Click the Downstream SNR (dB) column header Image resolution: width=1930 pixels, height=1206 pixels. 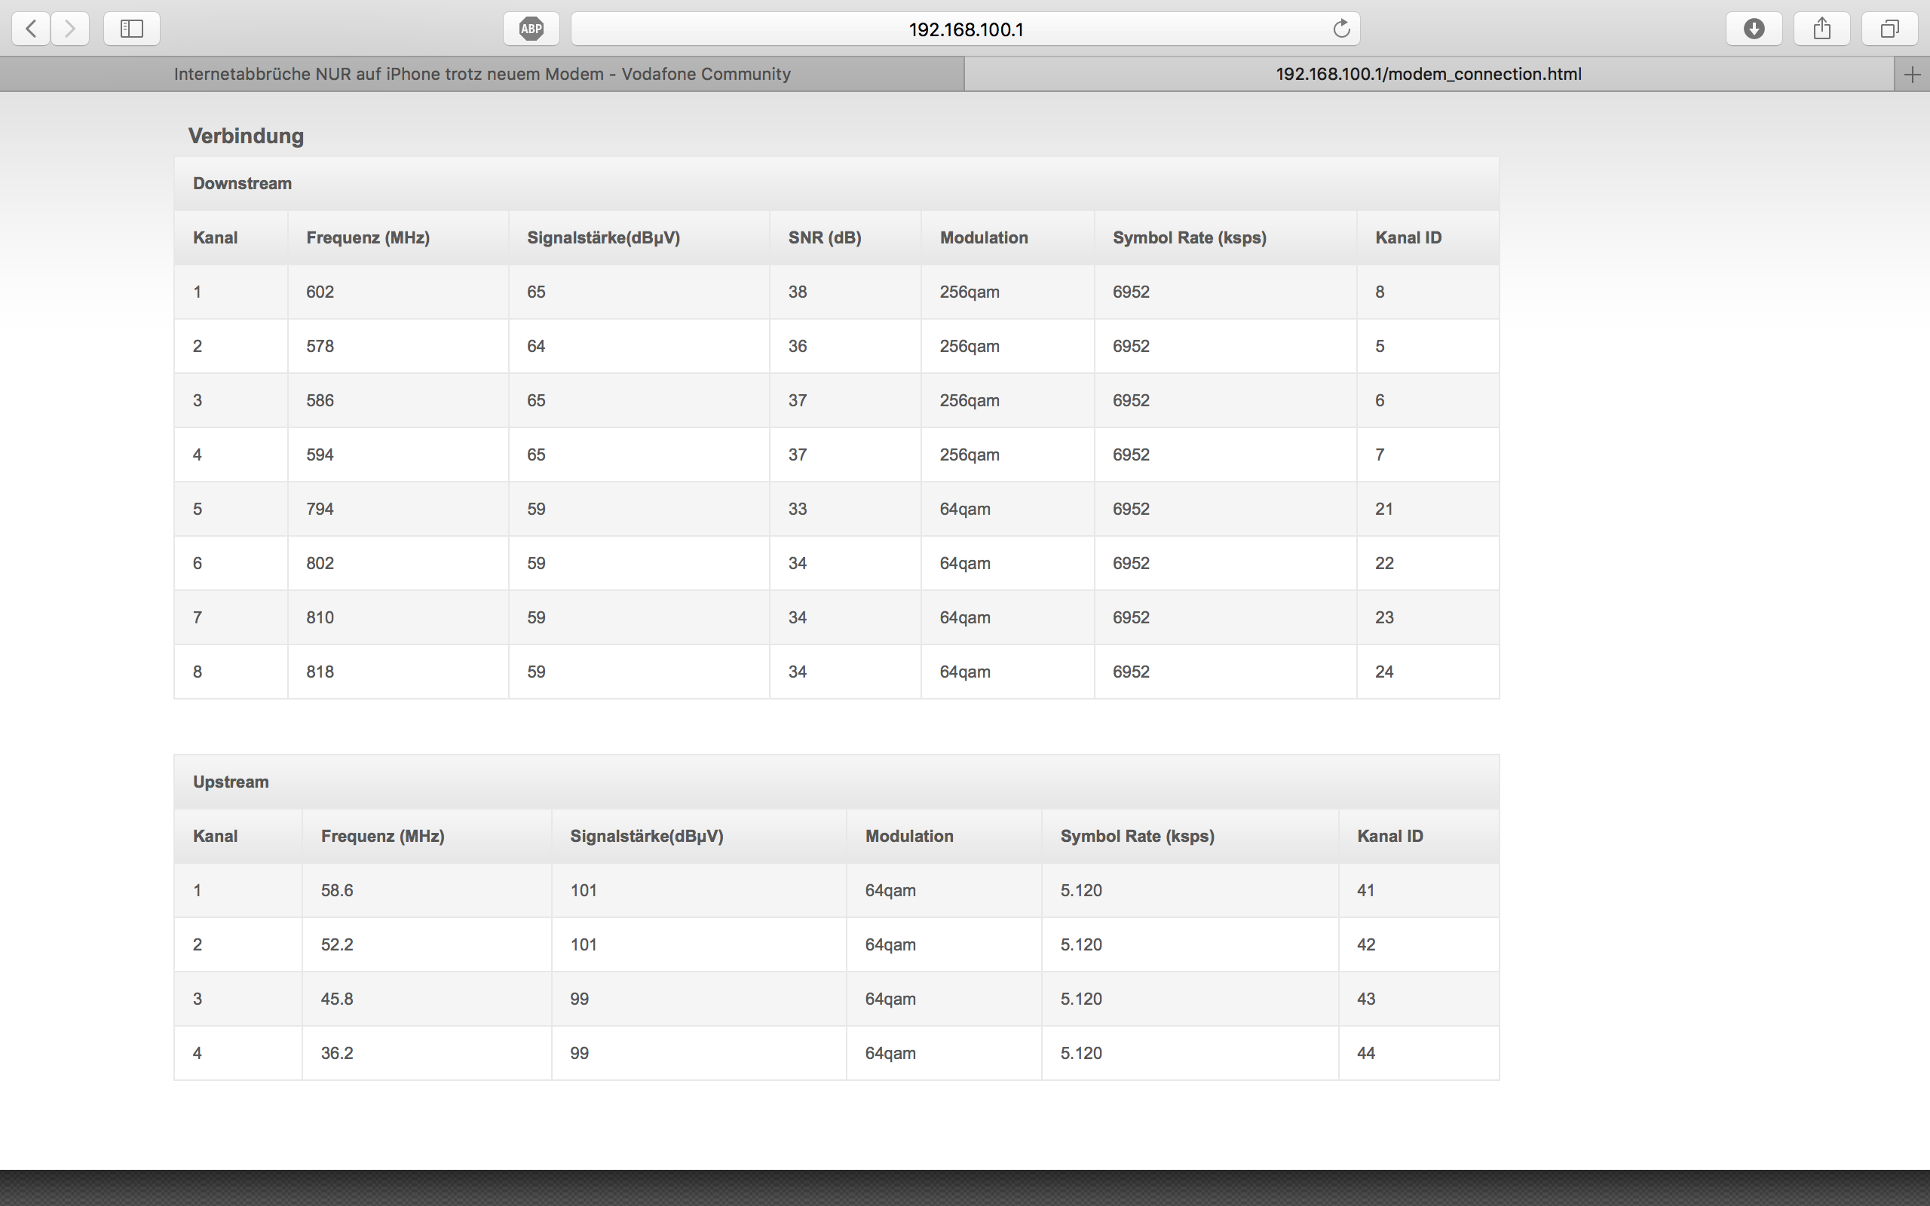(825, 237)
